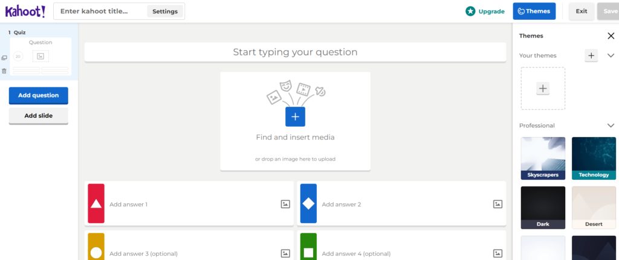Add image to answer 4
619x260 pixels.
[498, 253]
